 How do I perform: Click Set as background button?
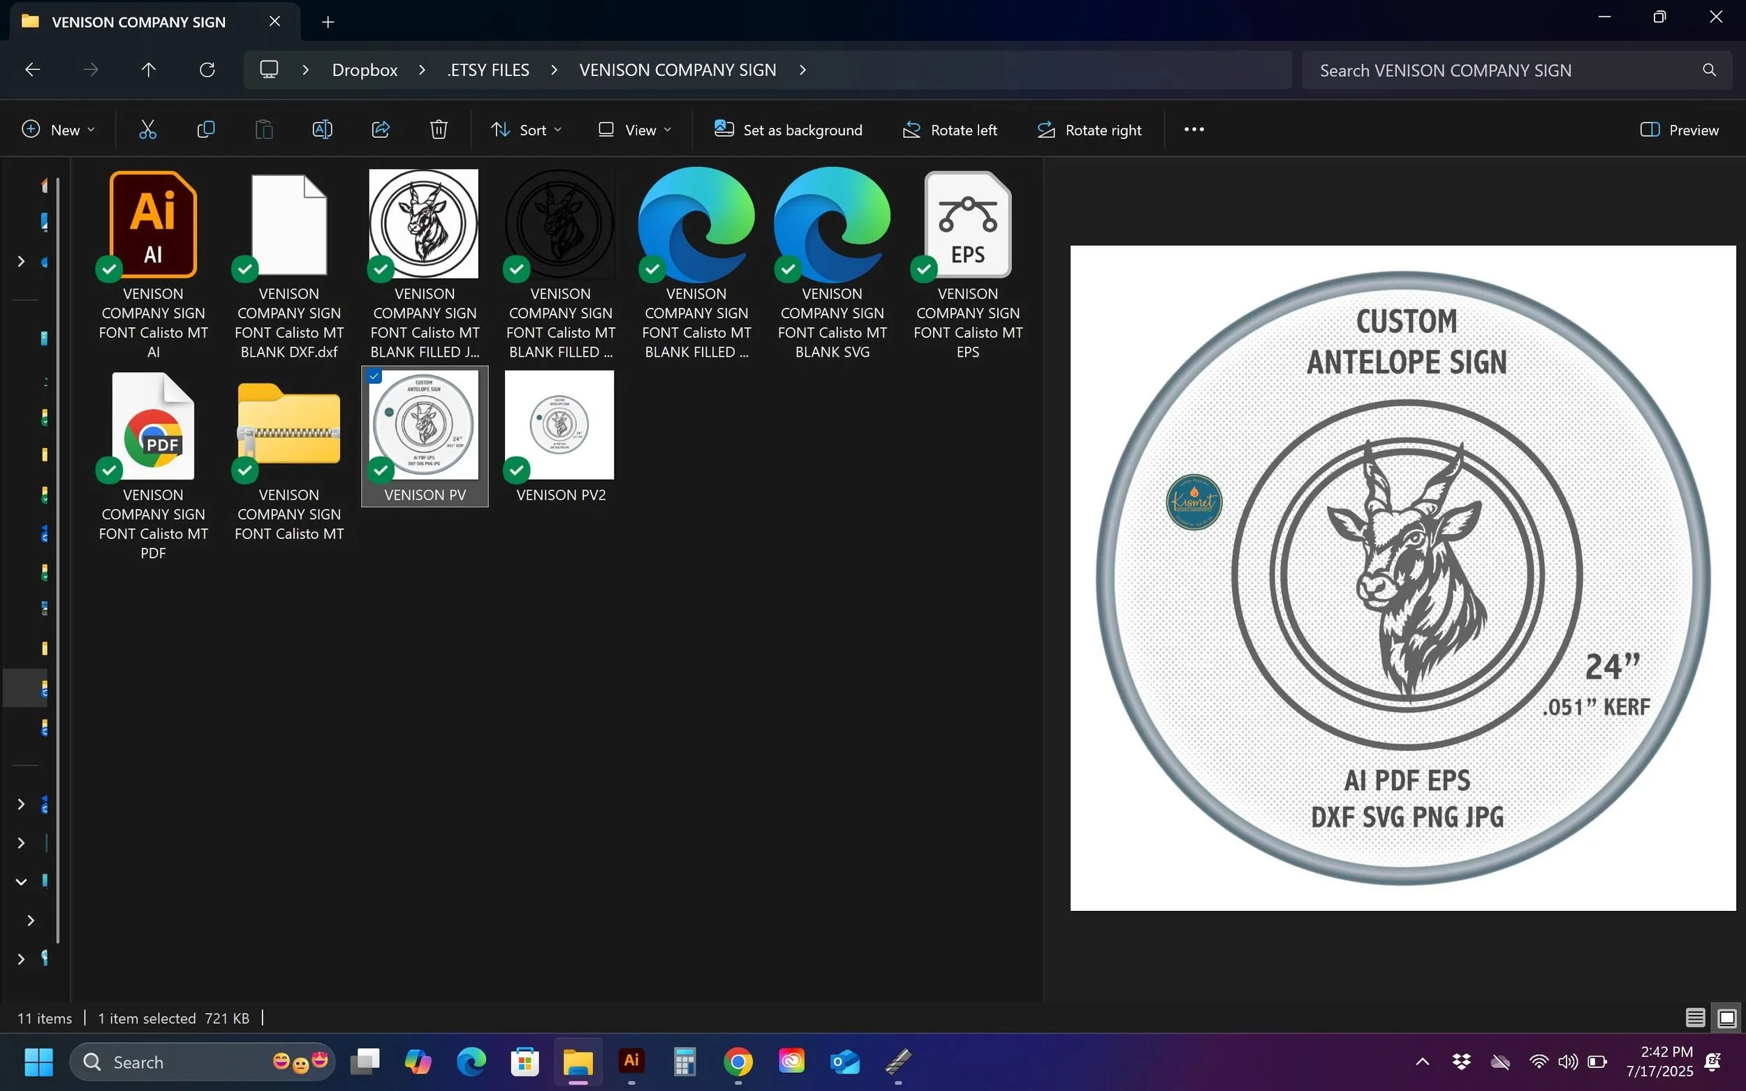point(788,130)
